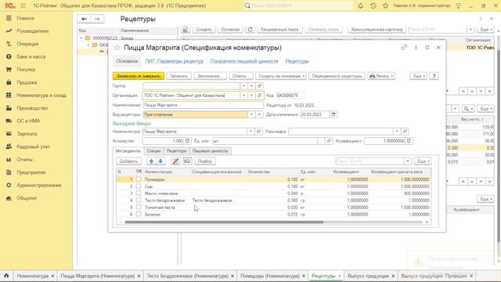The width and height of the screenshot is (501, 282).
Task: Open Вид рецептуры dropdown arrow
Action: pyautogui.click(x=251, y=114)
